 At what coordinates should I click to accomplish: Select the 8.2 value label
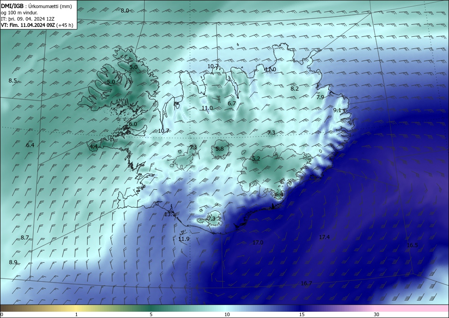295,89
